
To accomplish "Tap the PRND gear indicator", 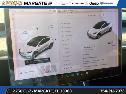I will coord(13,11).
